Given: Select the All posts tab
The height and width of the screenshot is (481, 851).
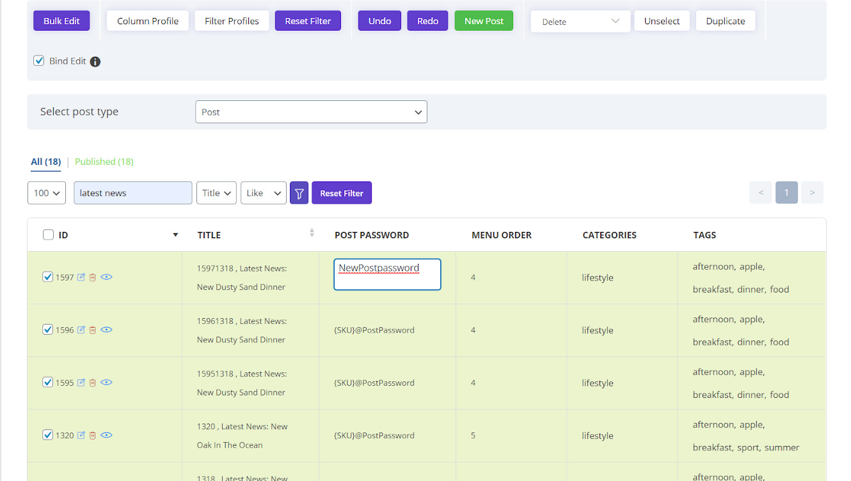Looking at the screenshot, I should (45, 162).
